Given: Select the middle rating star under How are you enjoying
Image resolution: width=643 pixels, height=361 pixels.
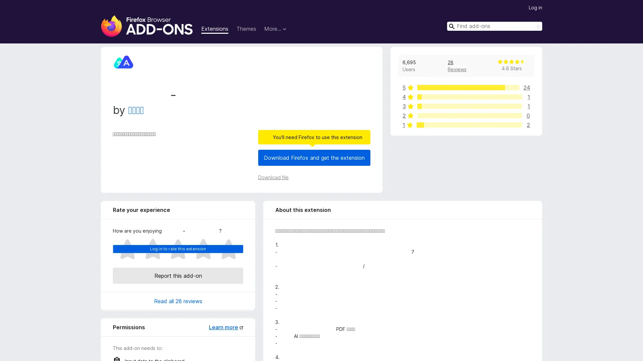Looking at the screenshot, I should (x=178, y=249).
